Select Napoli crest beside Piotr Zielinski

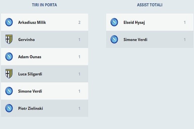(x=9, y=108)
